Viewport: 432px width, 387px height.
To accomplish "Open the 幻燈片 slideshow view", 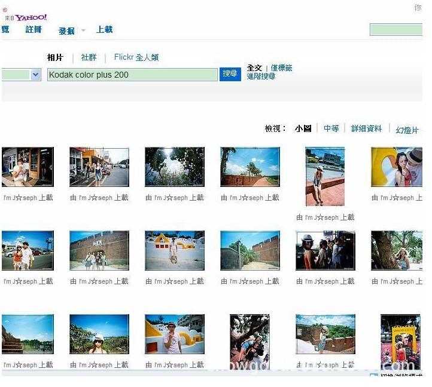I will [407, 130].
